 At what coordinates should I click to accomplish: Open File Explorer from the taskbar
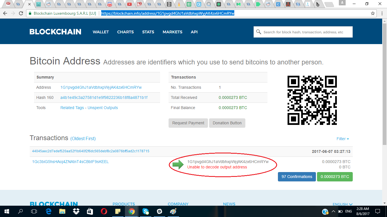click(x=62, y=211)
